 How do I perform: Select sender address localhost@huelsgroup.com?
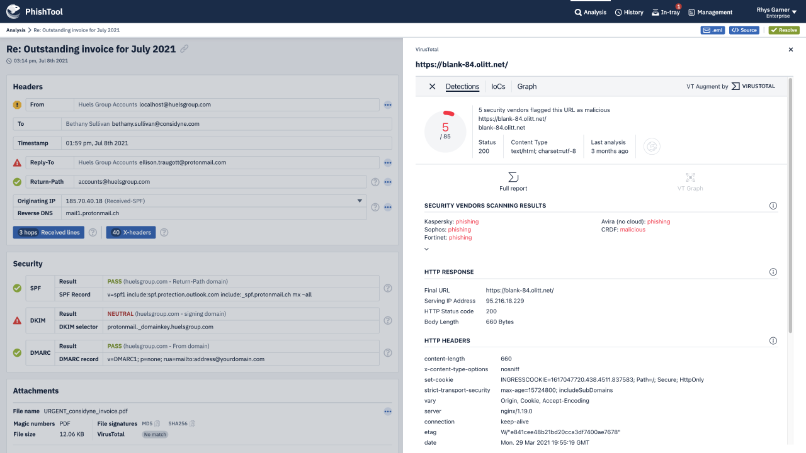[175, 104]
